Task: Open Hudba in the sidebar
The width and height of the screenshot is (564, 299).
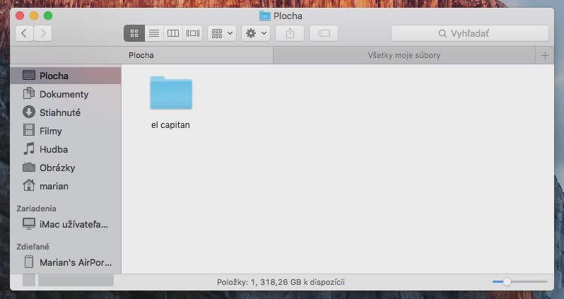Action: click(x=66, y=149)
